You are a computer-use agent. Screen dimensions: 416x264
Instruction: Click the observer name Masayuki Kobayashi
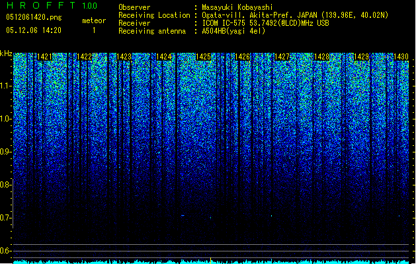click(x=237, y=7)
